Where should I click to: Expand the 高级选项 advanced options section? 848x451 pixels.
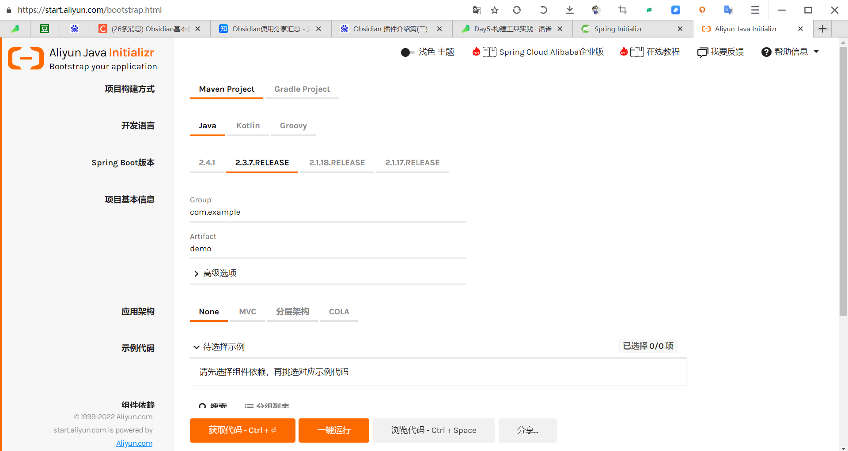click(215, 273)
